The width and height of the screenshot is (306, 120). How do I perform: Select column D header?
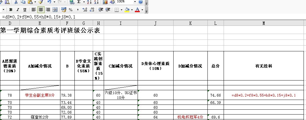tap(10, 23)
